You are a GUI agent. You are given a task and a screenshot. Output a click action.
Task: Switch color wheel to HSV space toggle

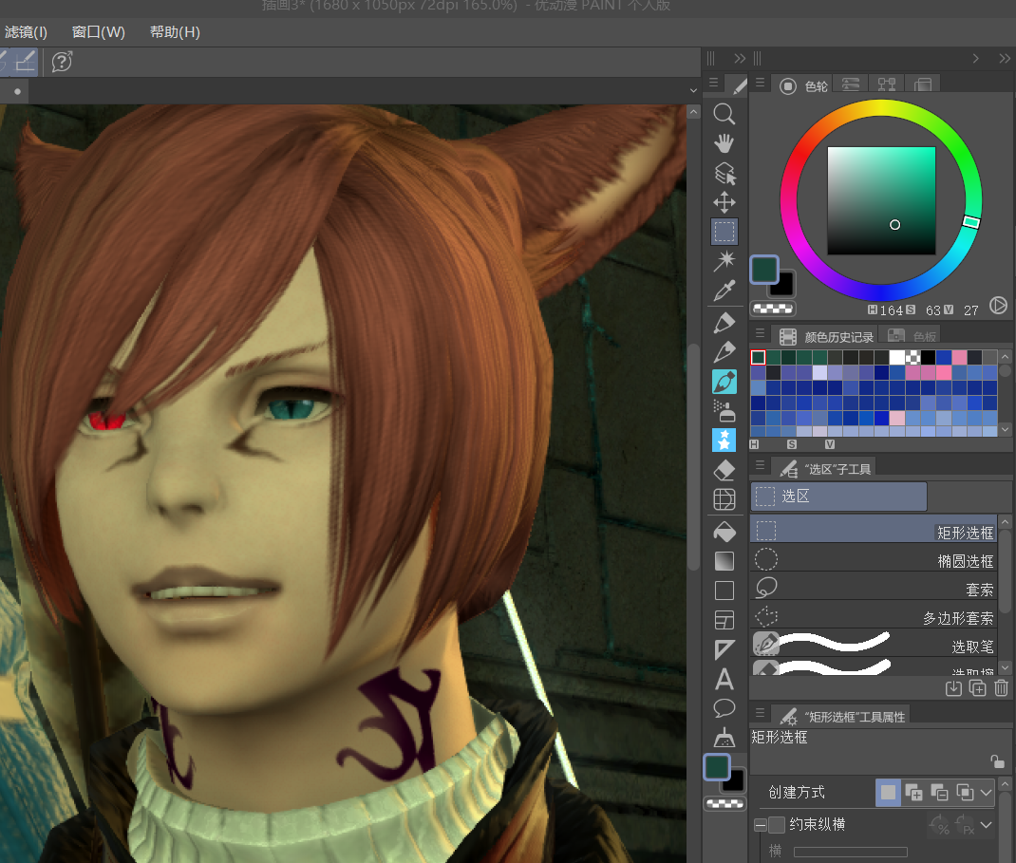998,305
